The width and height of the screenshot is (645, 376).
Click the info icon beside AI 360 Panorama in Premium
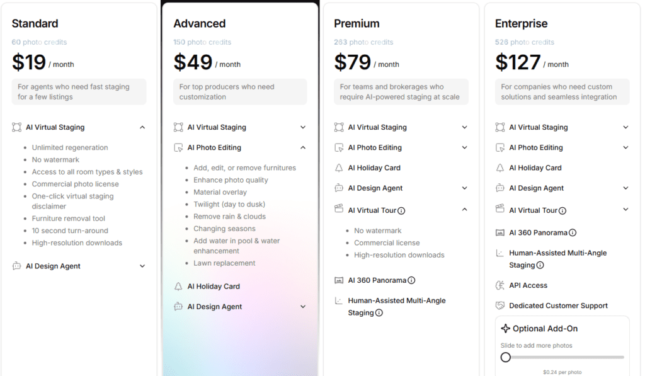(413, 280)
